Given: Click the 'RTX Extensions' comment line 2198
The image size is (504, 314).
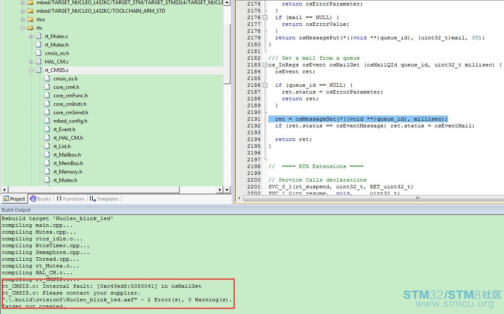Looking at the screenshot, I should click(x=316, y=166).
